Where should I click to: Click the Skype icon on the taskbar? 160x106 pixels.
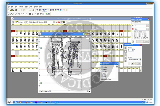coord(56,102)
